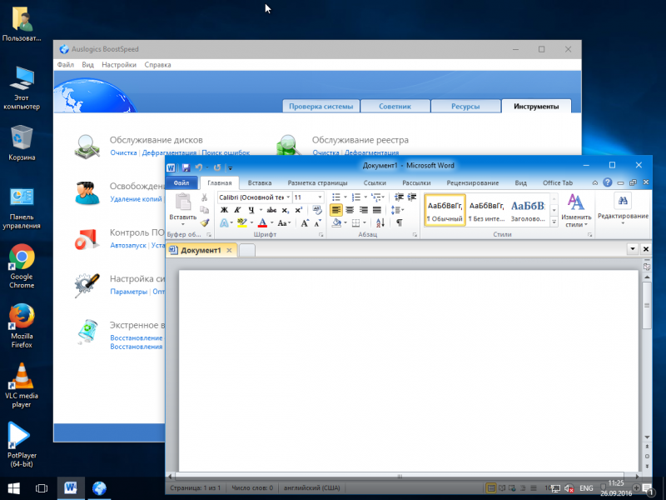Viewport: 666px width, 500px height.
Task: Click the multilevel list icon
Action: click(375, 197)
